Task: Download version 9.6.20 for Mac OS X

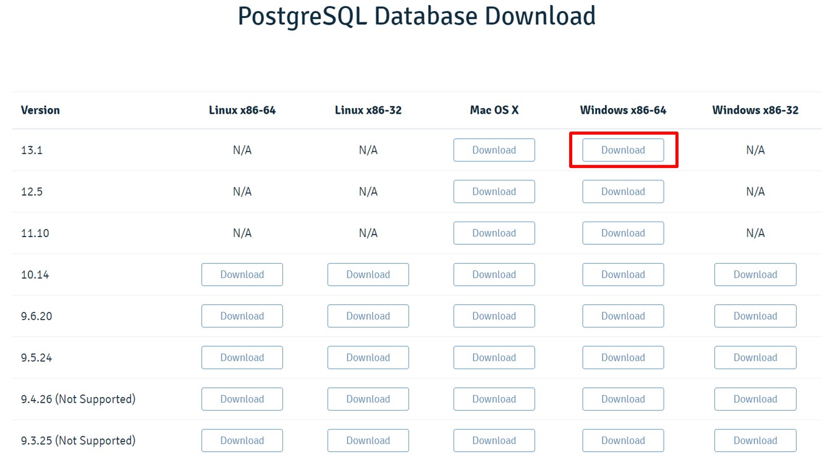Action: 494,316
